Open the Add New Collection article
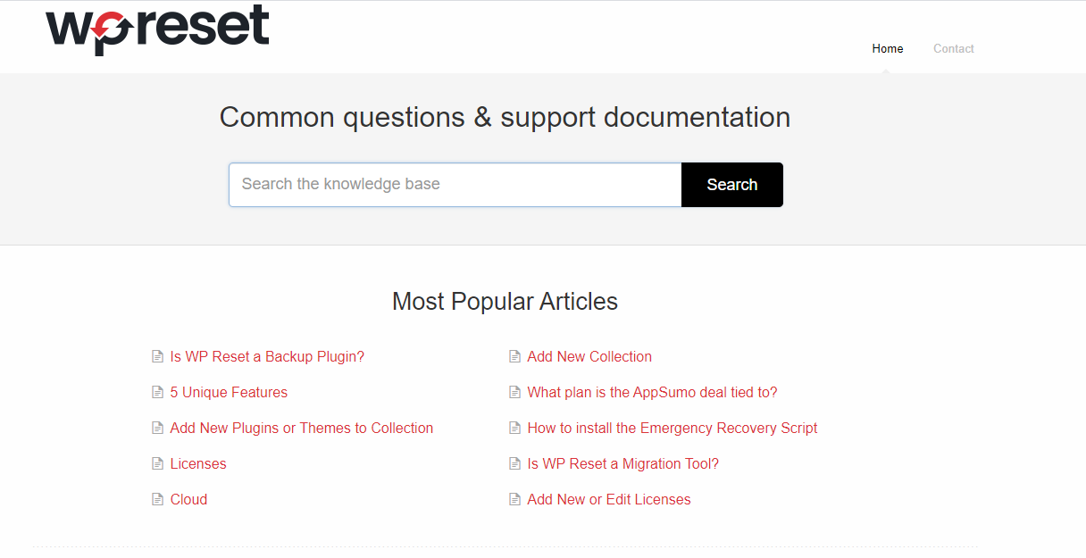 click(x=589, y=356)
